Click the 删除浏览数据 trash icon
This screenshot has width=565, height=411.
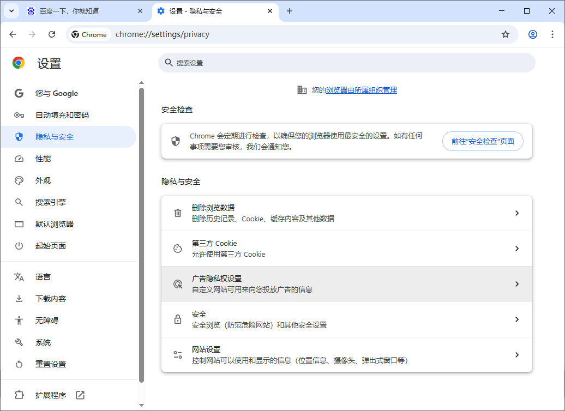tap(177, 213)
